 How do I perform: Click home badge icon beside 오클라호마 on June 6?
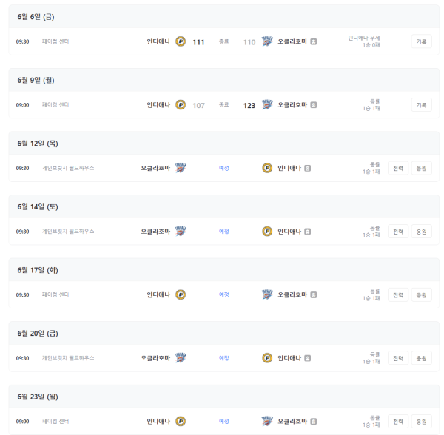point(314,41)
